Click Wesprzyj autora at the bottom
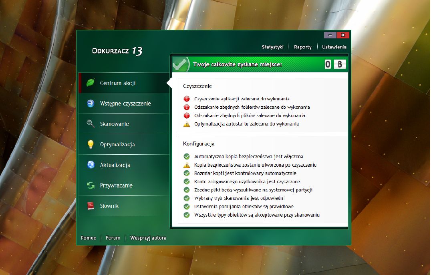This screenshot has height=275, width=431. (x=148, y=238)
